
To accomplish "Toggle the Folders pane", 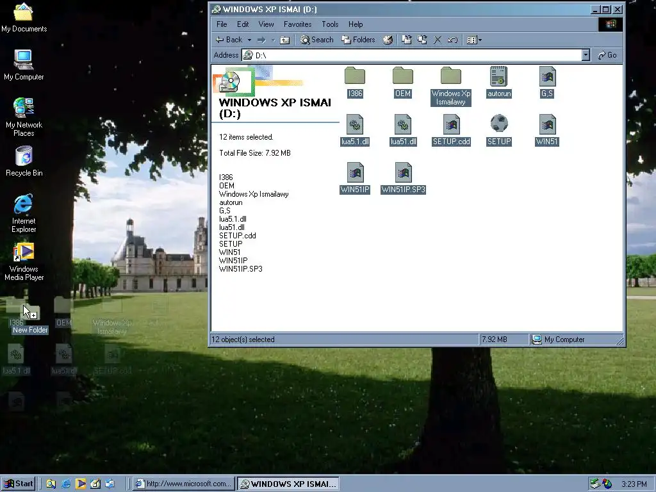I will [x=359, y=40].
